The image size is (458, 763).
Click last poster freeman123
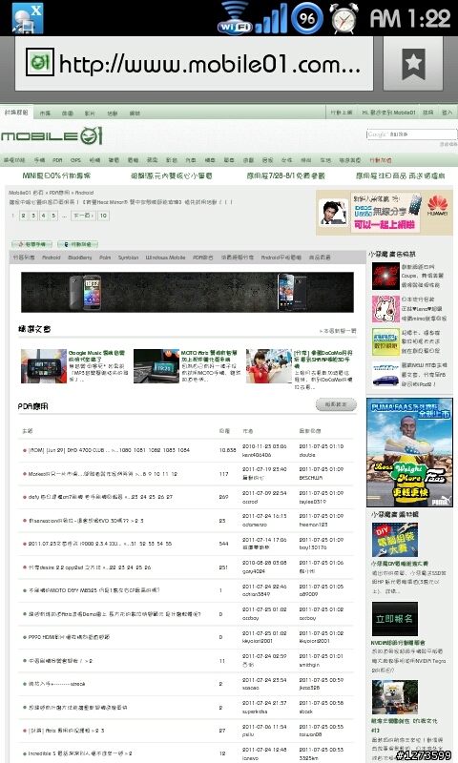coord(313,525)
